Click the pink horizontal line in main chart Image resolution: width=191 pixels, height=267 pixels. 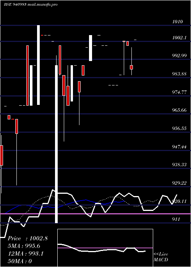(95, 214)
